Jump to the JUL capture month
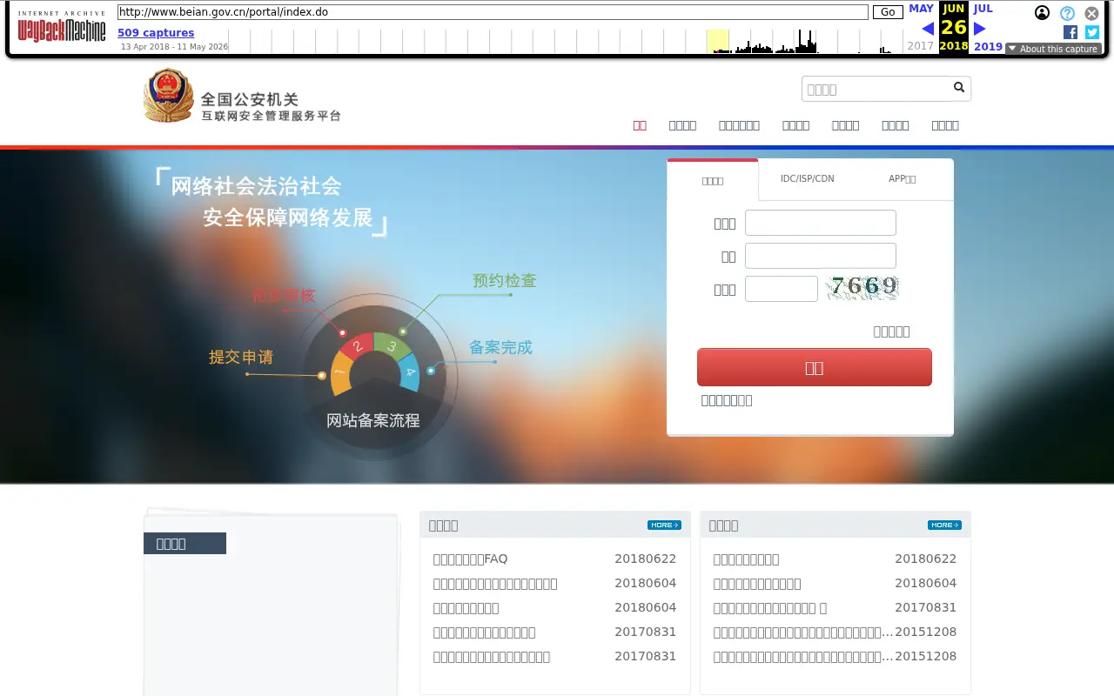 click(x=983, y=9)
